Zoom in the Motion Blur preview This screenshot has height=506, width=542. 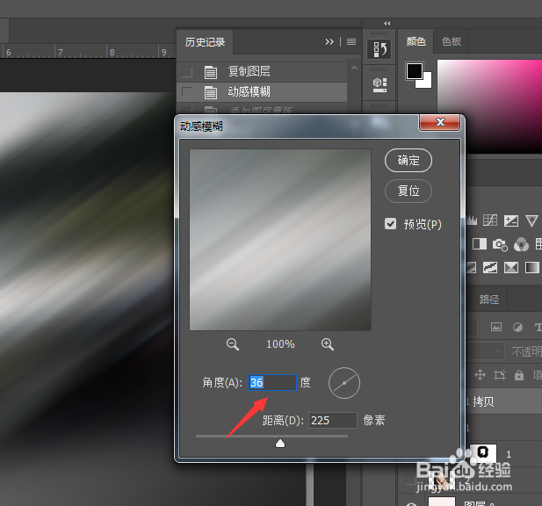328,344
